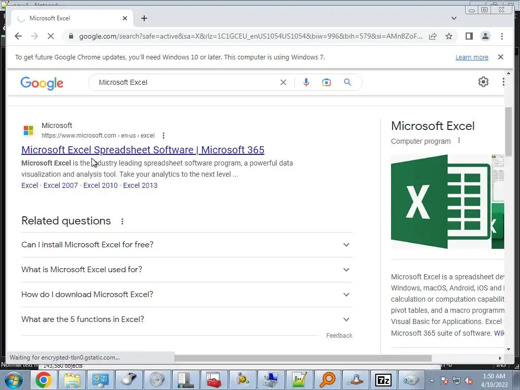This screenshot has width=520, height=390.
Task: Open about-this-result menu for microsoft.com
Action: click(163, 136)
